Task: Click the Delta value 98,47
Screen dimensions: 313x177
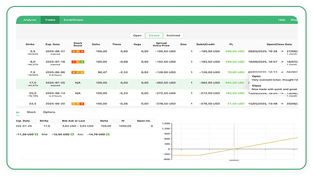Action: tap(102, 72)
